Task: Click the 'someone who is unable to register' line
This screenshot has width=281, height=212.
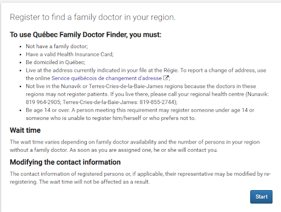Action: 111,118
